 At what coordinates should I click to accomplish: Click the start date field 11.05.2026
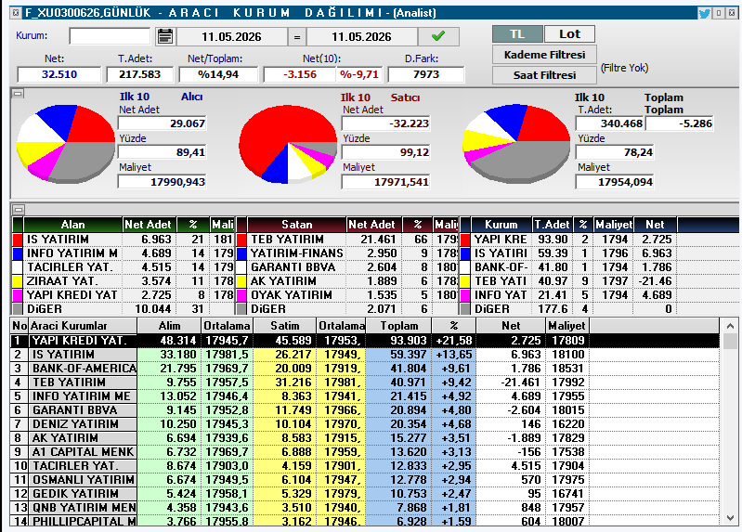pos(231,37)
